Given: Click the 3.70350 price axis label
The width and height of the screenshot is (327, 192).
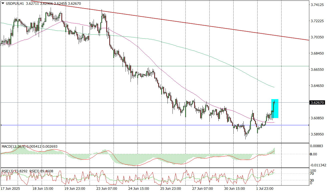Looking at the screenshot, I should [x=317, y=37].
